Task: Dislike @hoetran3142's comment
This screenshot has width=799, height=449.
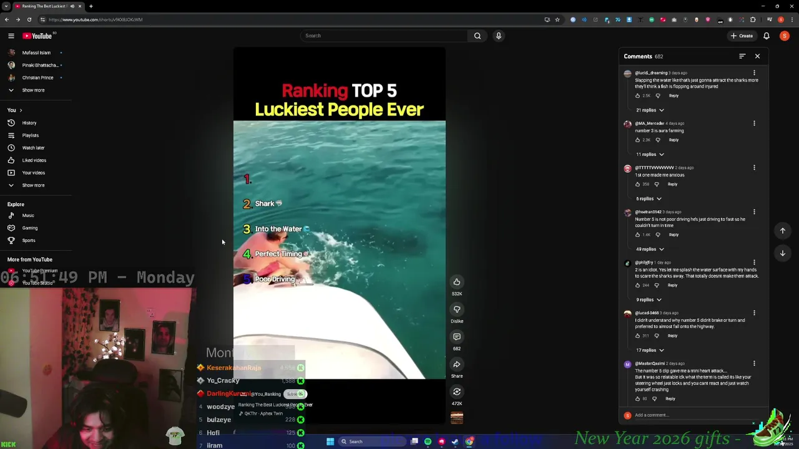Action: [658, 234]
